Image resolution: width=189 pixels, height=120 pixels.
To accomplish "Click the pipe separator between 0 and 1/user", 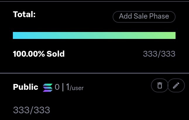I will pyautogui.click(x=63, y=87).
